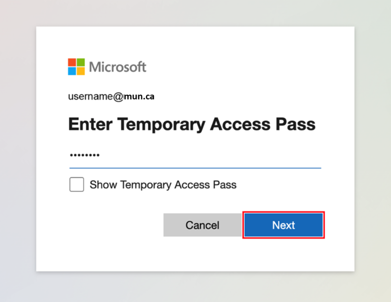Click the Microsoft four-square logo
The height and width of the screenshot is (302, 391).
(x=76, y=66)
